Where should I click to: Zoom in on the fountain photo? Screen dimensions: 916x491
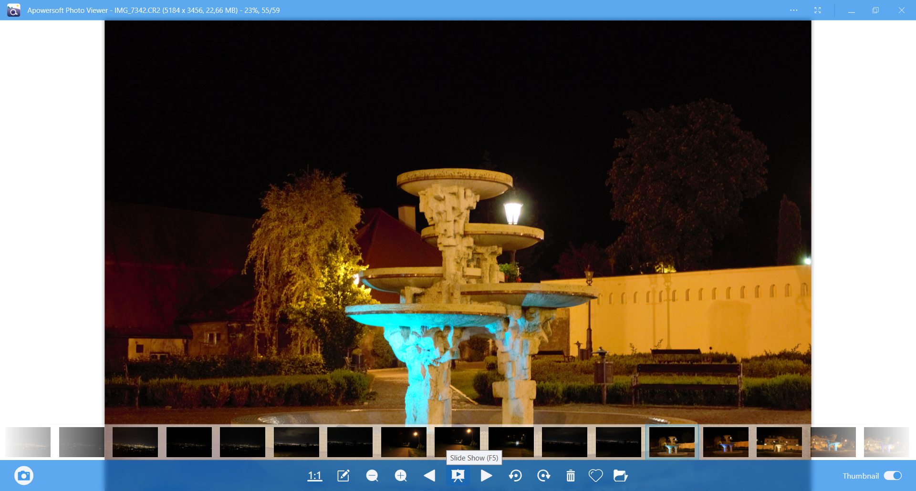(401, 475)
